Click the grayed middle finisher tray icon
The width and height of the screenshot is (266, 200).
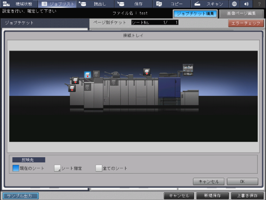114,82
